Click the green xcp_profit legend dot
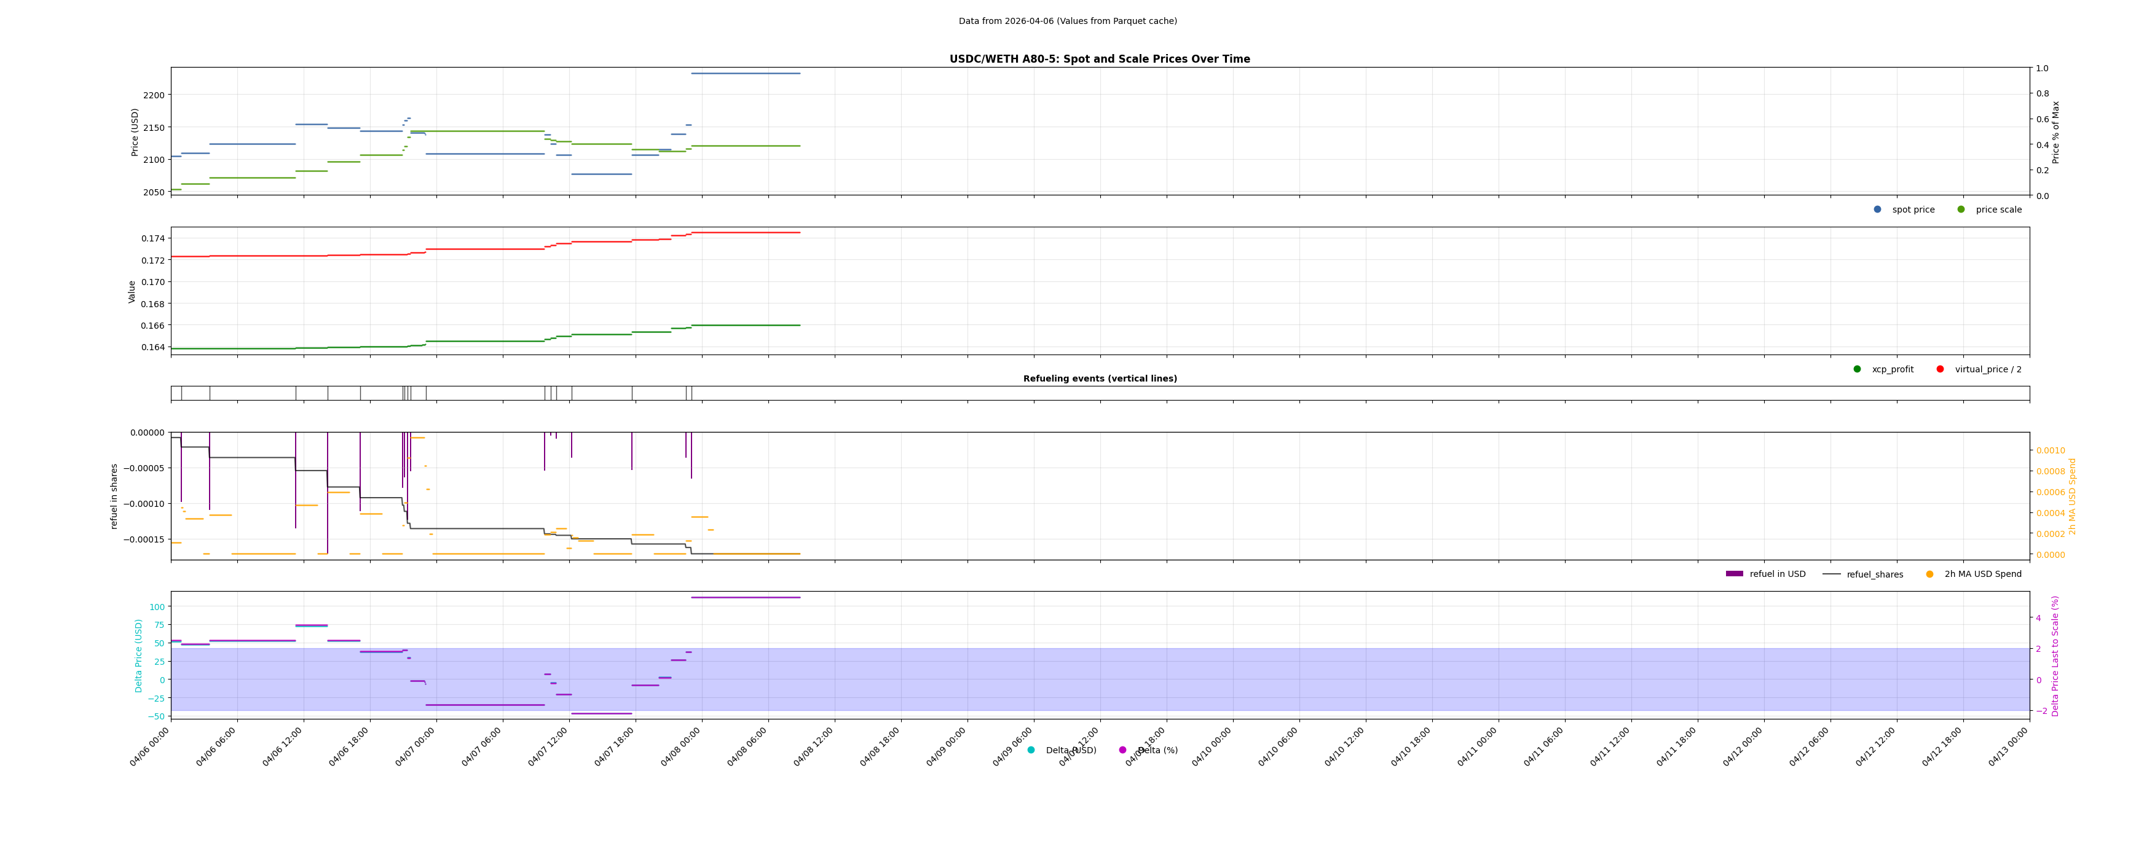2136x846 pixels. [1858, 370]
